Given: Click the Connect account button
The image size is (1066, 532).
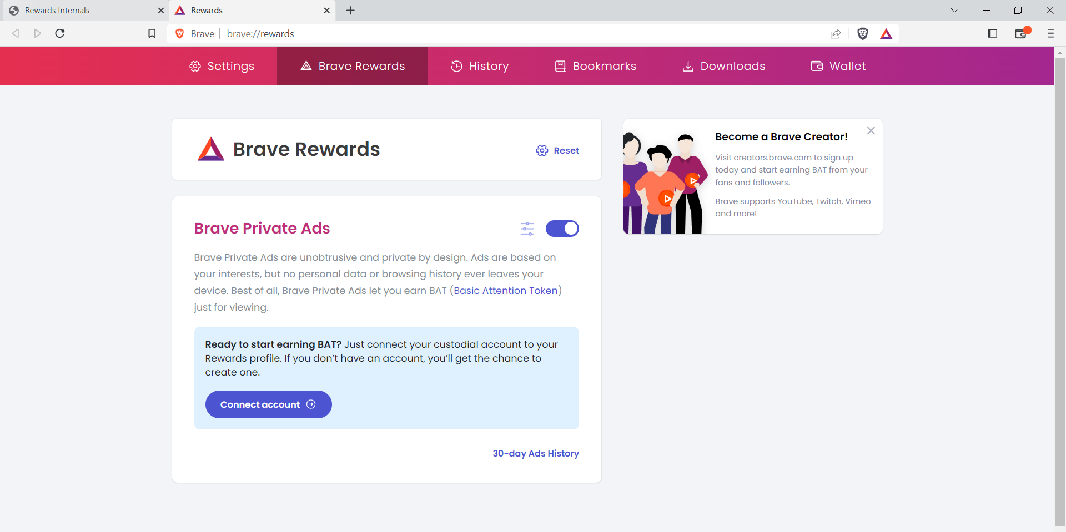Looking at the screenshot, I should pyautogui.click(x=269, y=404).
